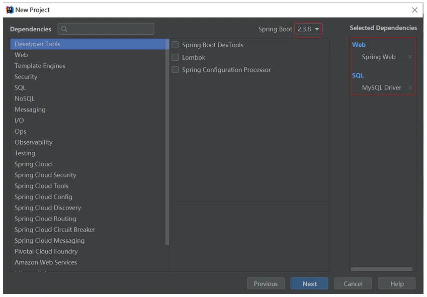Click the SQL header in Selected Dependencies

tap(358, 75)
